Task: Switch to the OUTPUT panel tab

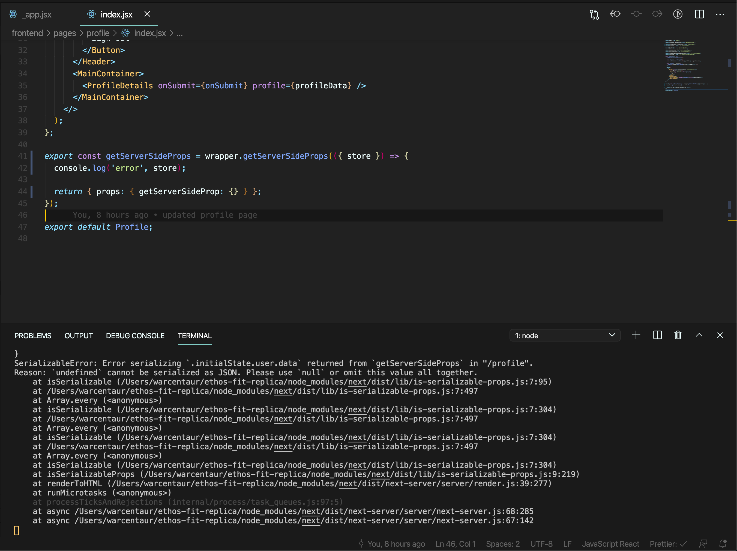Action: click(79, 336)
